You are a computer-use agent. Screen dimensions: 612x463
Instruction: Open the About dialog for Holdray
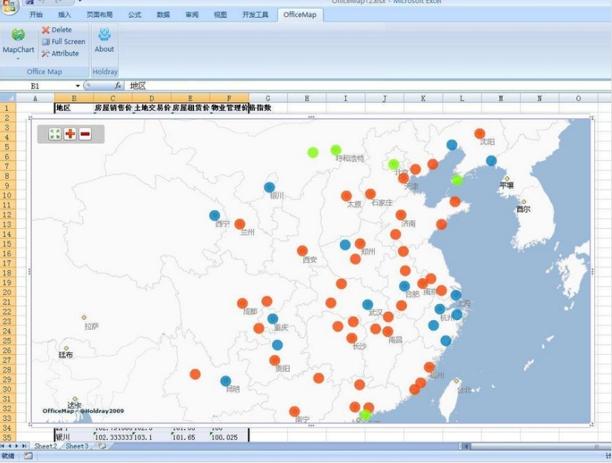104,40
